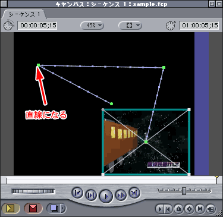Click the Play In to Out button
Viewport: 223px width, 217px height.
pos(91,196)
